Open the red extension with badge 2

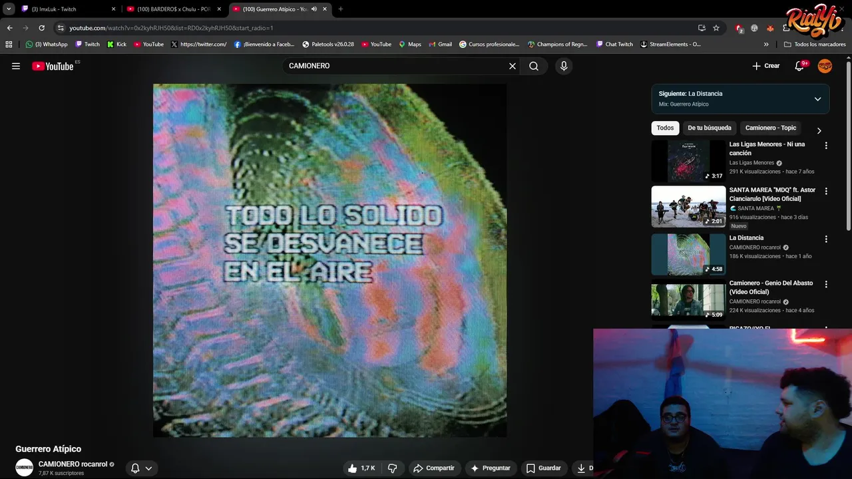point(739,28)
